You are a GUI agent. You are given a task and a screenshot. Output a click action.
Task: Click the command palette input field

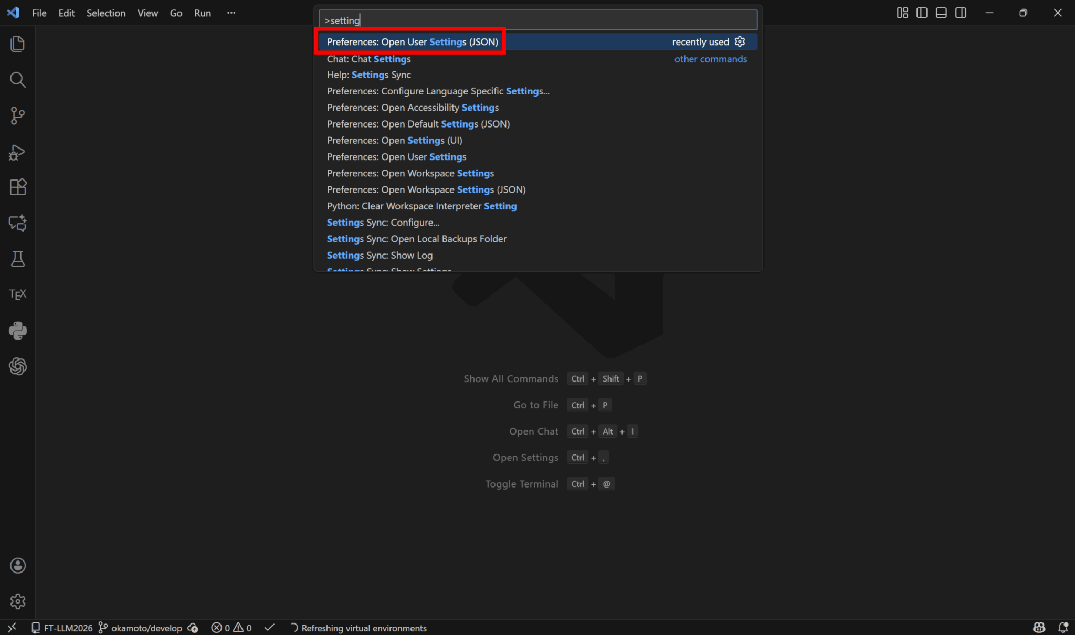537,20
